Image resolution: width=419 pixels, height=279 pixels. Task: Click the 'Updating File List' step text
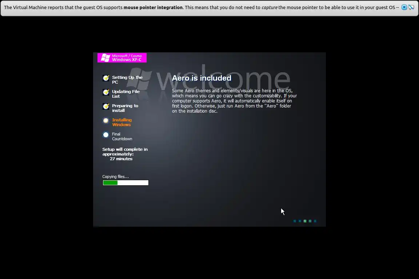125,94
